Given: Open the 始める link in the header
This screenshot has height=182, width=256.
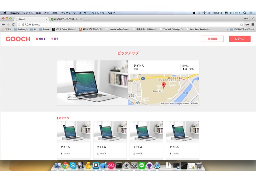Looking at the screenshot, I should point(41,39).
